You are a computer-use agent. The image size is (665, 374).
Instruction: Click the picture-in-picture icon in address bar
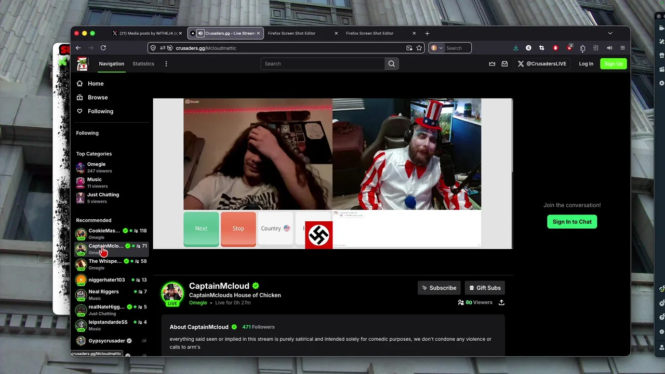click(x=409, y=48)
